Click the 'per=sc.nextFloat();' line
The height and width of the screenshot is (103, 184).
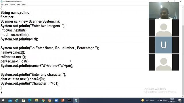pos(15,61)
